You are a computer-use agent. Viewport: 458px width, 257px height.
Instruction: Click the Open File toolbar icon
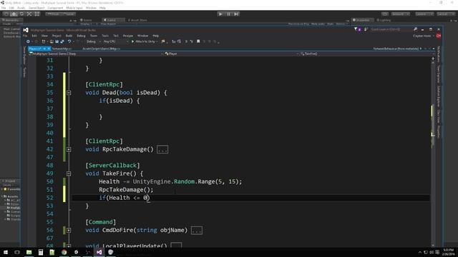coord(52,41)
